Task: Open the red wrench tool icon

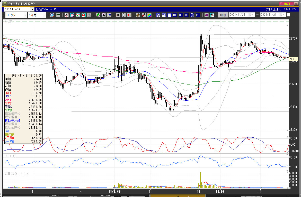Action: pos(144,15)
